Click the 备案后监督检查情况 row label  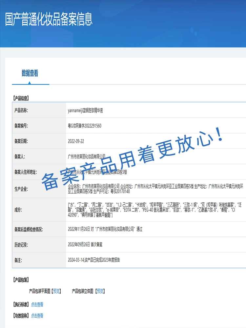[29, 229]
